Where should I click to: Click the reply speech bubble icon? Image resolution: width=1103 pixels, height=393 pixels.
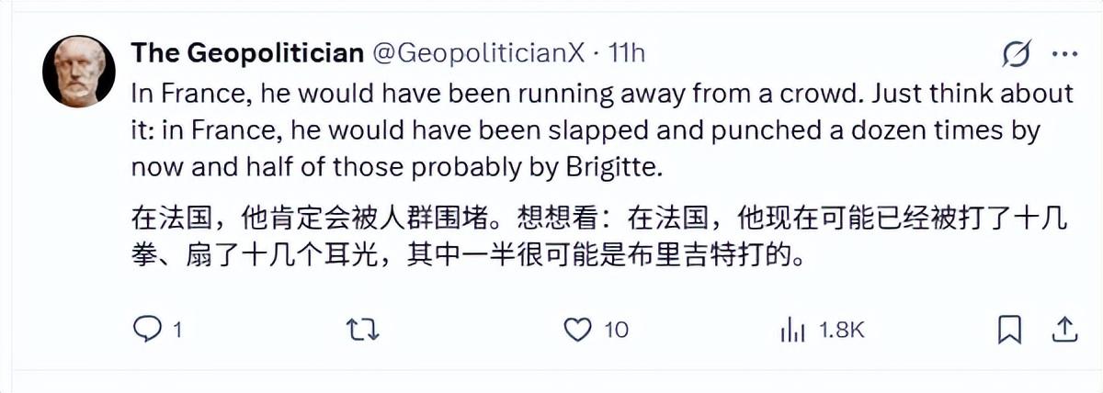(146, 329)
